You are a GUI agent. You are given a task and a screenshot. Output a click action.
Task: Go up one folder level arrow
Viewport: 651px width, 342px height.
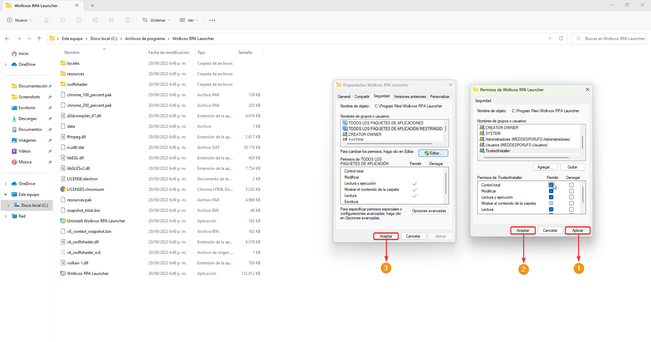[39, 39]
